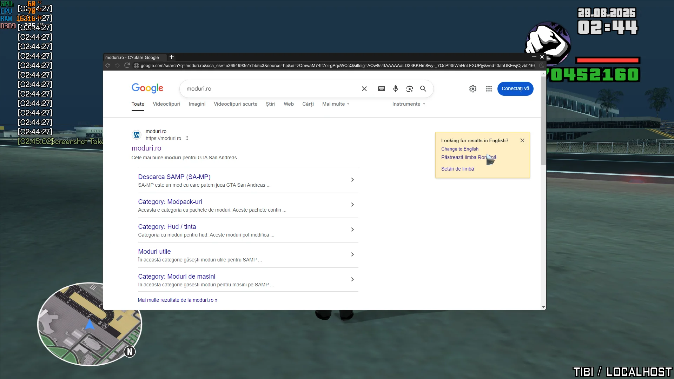Image resolution: width=674 pixels, height=379 pixels.
Task: Open Google quick settings gear
Action: pyautogui.click(x=473, y=89)
